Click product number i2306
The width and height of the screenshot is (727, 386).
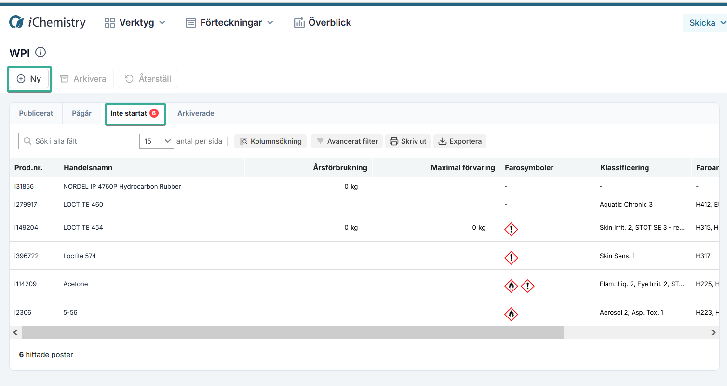point(23,312)
